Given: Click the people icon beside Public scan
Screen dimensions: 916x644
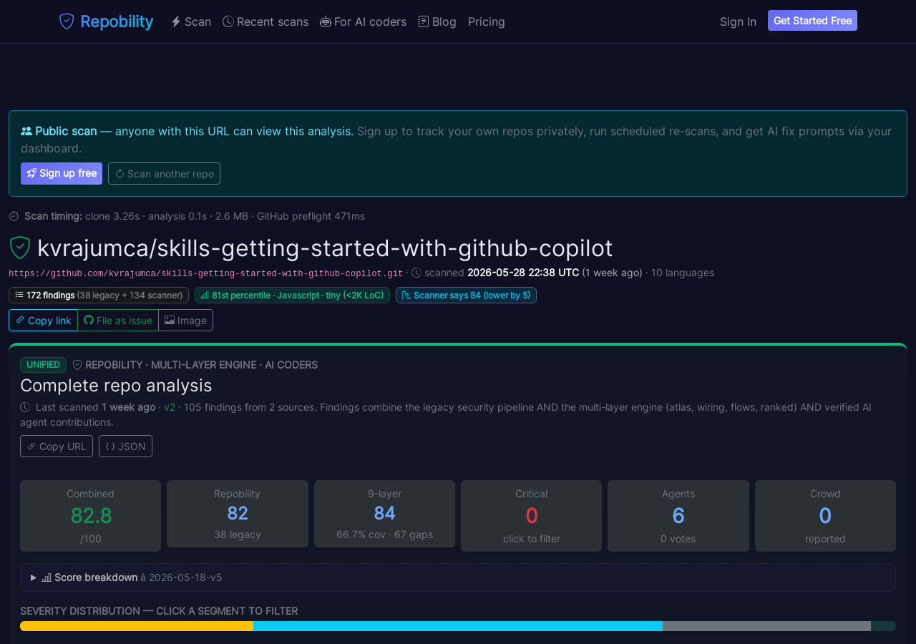Looking at the screenshot, I should [x=26, y=131].
